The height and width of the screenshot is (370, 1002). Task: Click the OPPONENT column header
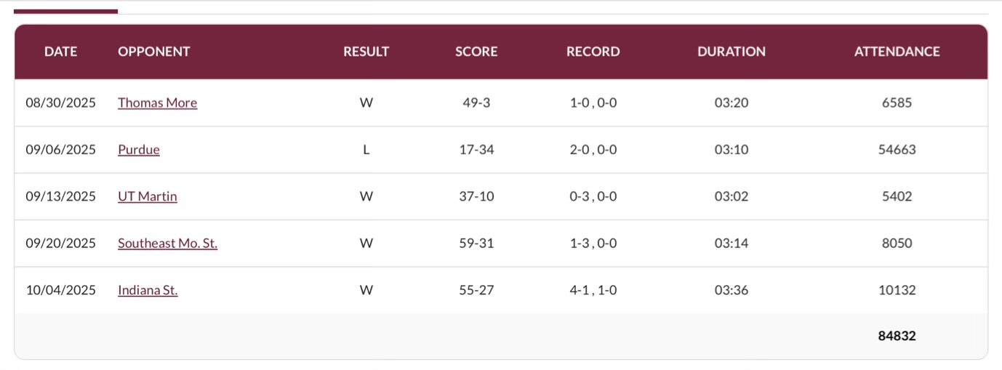pos(153,52)
